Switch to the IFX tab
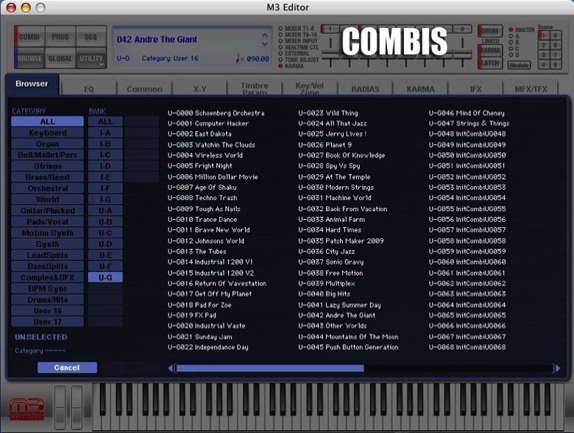The height and width of the screenshot is (433, 574). pos(475,89)
